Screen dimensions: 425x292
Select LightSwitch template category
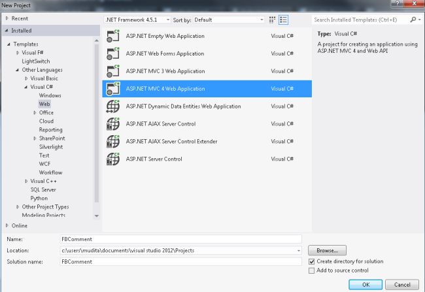click(36, 61)
